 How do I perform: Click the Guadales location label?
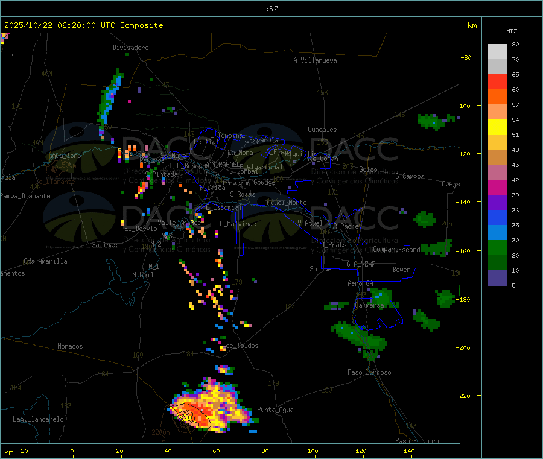click(x=322, y=130)
